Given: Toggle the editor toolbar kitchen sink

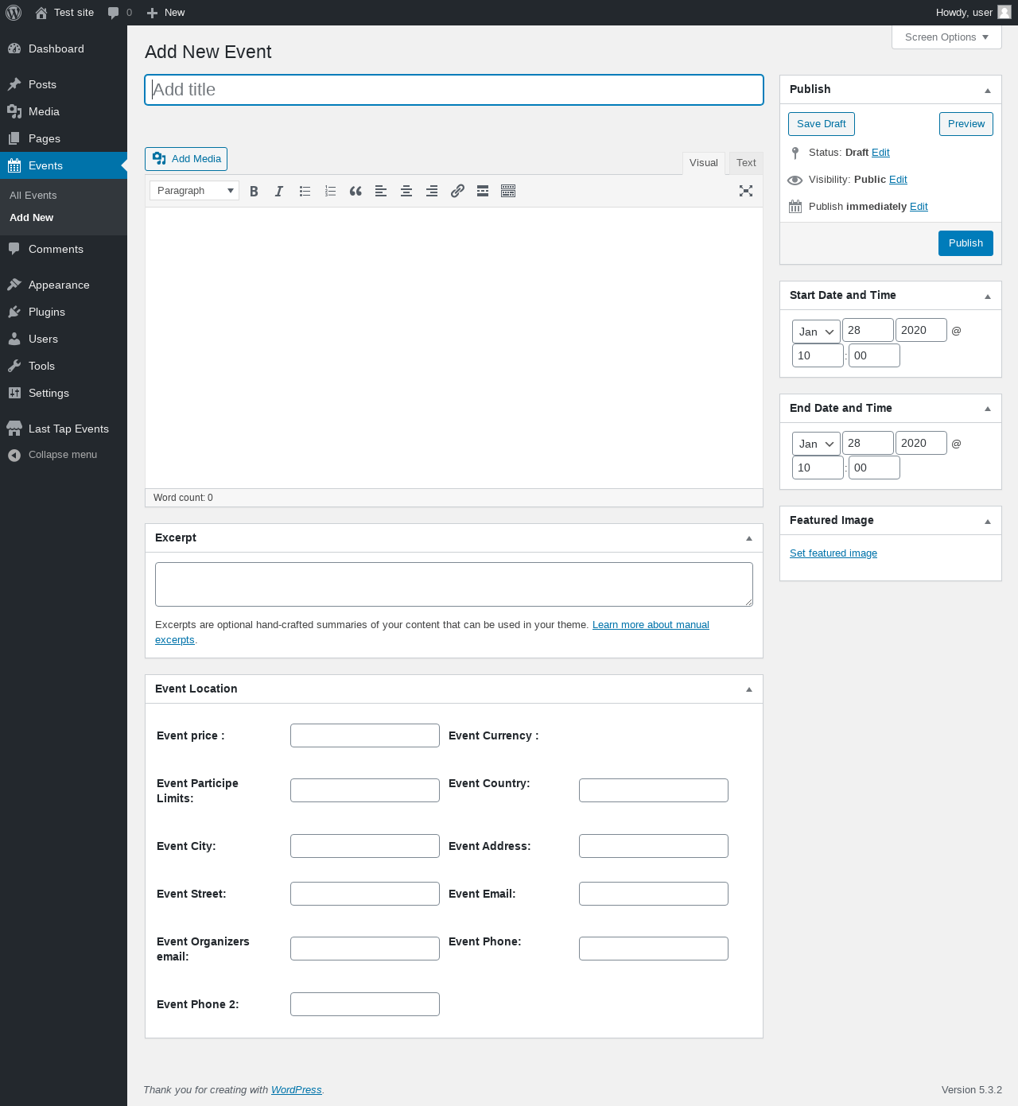Looking at the screenshot, I should (x=508, y=191).
